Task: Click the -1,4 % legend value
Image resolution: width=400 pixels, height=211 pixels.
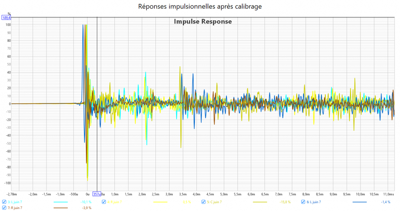Action: tap(385, 202)
